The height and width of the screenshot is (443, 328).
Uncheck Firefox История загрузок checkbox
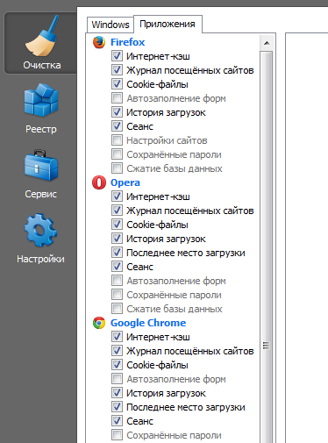click(117, 112)
